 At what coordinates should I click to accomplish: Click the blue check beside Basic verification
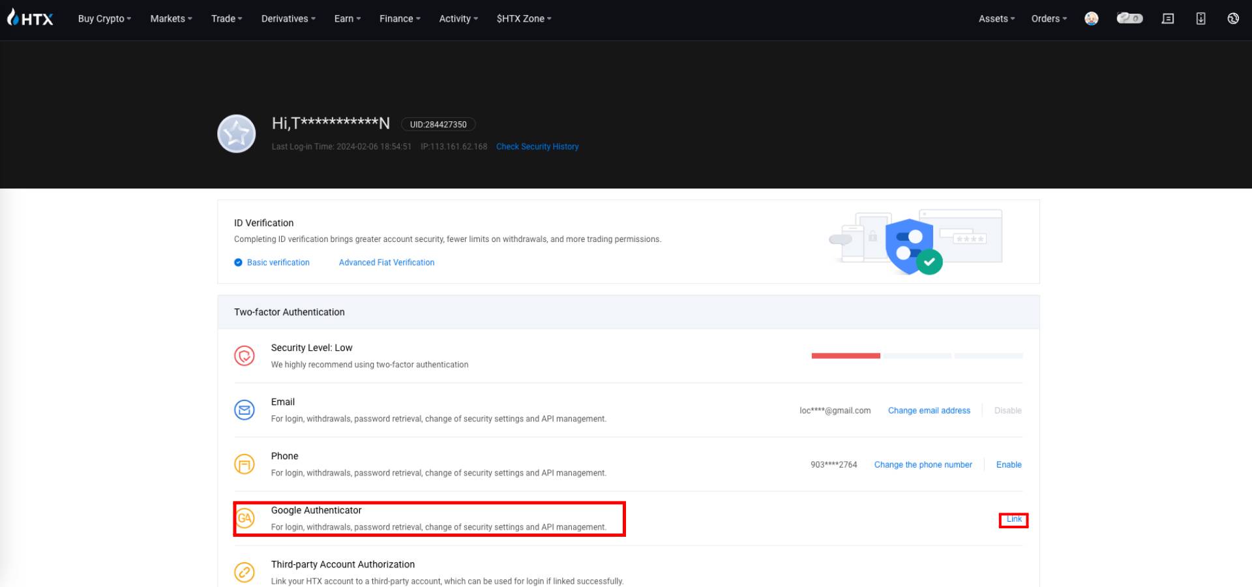tap(238, 263)
